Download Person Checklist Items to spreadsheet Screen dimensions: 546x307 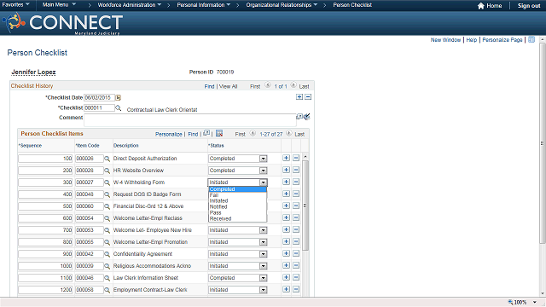click(219, 133)
